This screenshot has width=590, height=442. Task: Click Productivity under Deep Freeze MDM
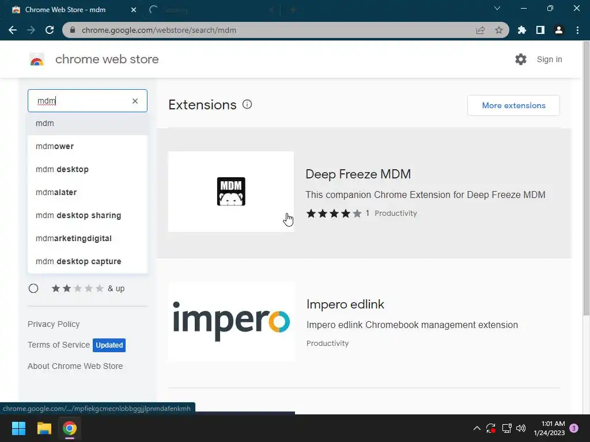pos(396,213)
